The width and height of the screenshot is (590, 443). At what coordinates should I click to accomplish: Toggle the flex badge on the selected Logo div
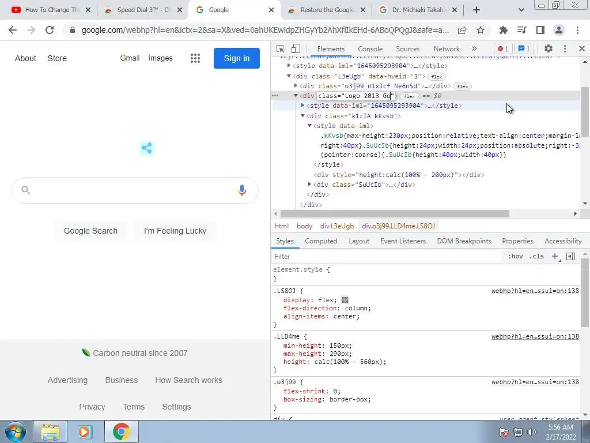pyautogui.click(x=409, y=96)
